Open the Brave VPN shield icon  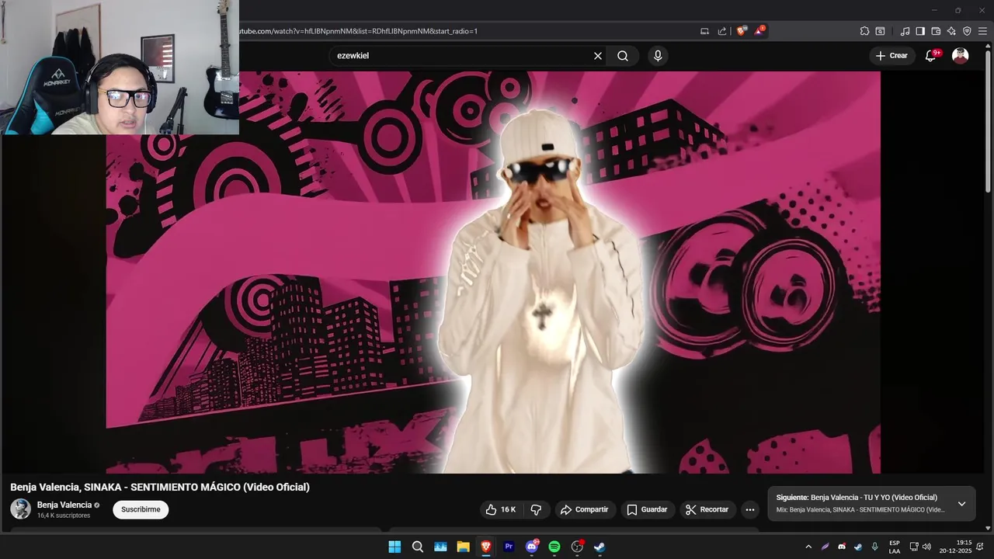tap(967, 31)
